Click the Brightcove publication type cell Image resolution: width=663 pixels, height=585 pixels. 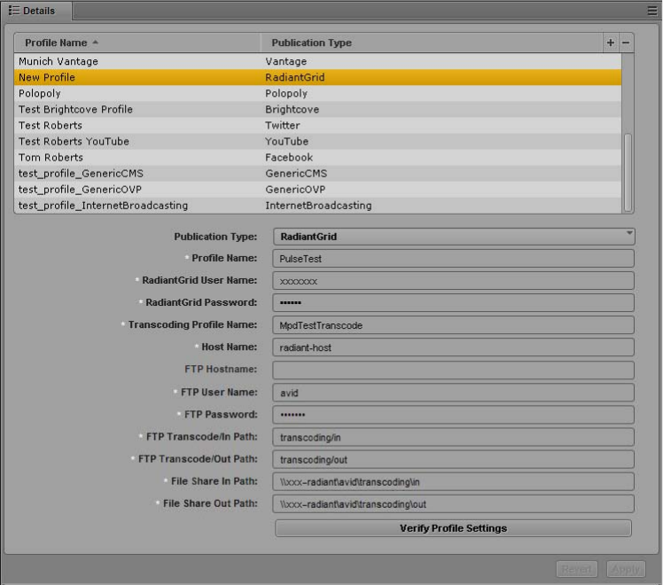click(292, 110)
